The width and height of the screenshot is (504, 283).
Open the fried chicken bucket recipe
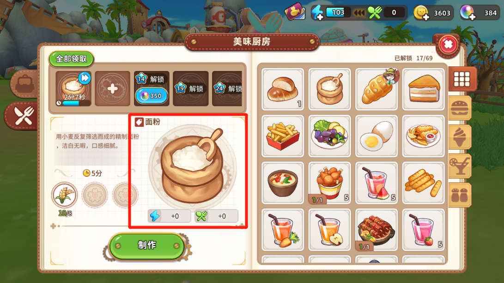(329, 183)
